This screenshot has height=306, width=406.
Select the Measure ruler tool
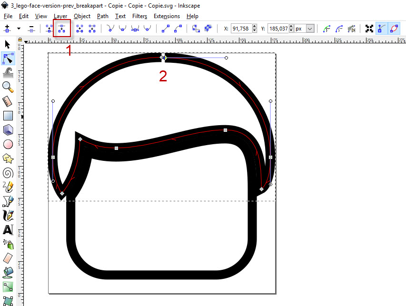click(8, 101)
